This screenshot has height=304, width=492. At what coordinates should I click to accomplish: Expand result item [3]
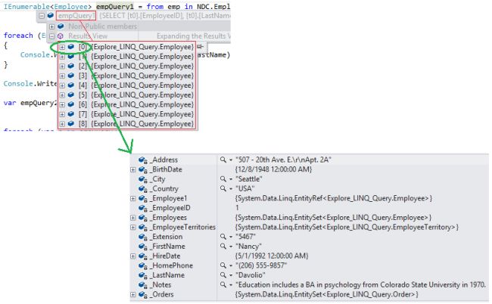click(62, 76)
